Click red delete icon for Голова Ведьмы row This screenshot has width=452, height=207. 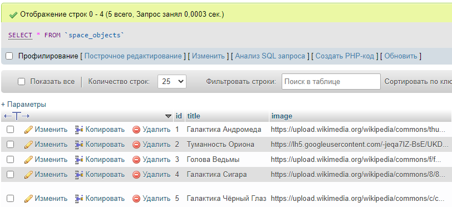pyautogui.click(x=136, y=160)
